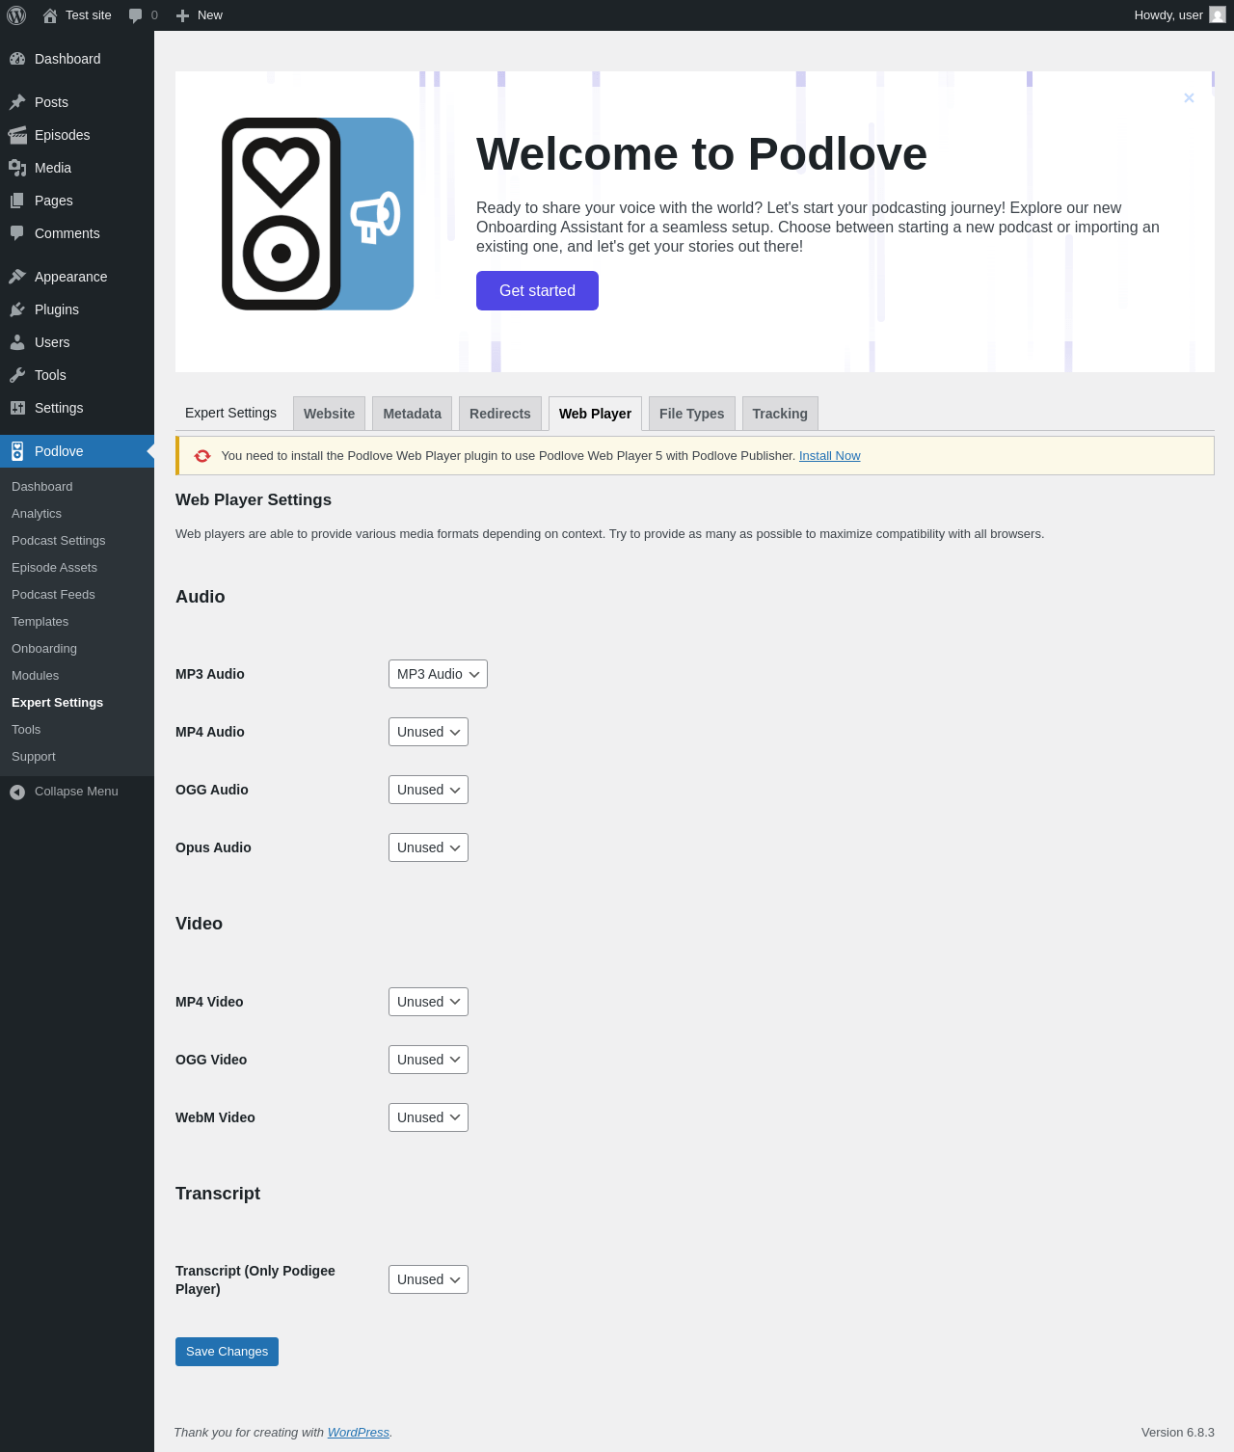Click the Dashboard gauge icon in sidebar

tap(17, 59)
